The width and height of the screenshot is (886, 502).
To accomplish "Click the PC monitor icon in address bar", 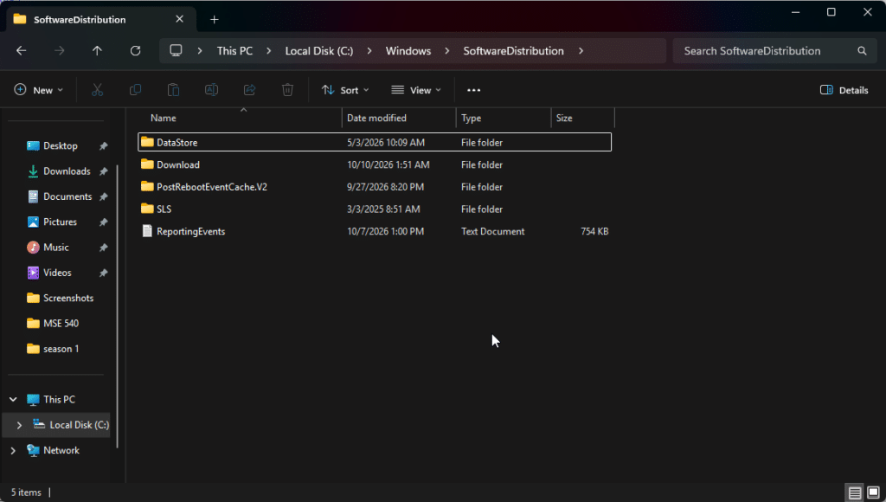I will 177,50.
